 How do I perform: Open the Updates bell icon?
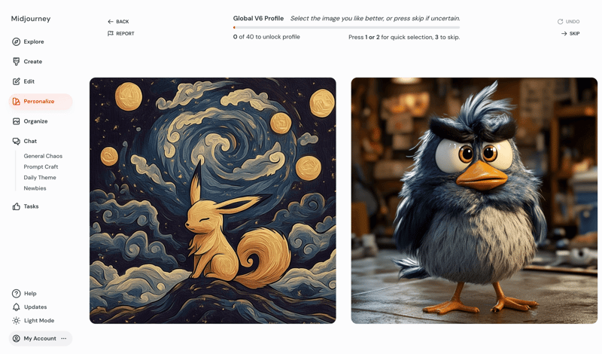(x=16, y=307)
